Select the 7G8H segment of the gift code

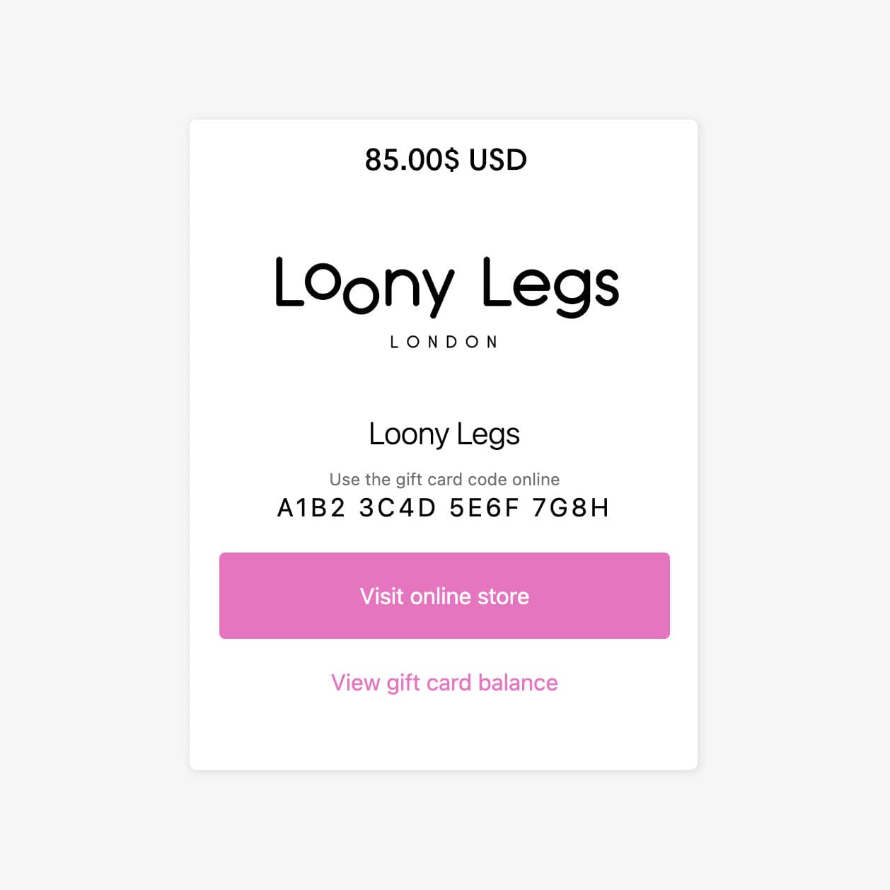click(571, 508)
